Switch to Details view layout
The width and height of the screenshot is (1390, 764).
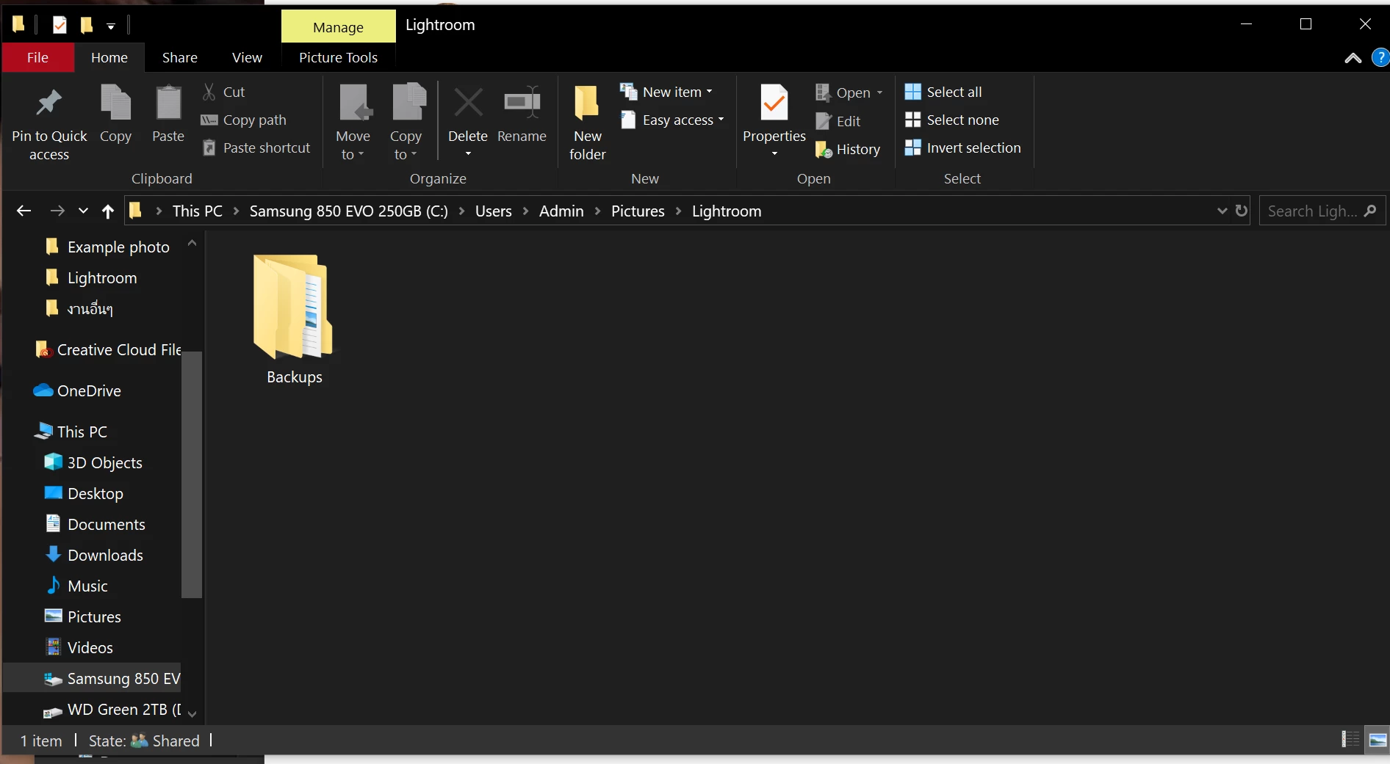pyautogui.click(x=1350, y=740)
